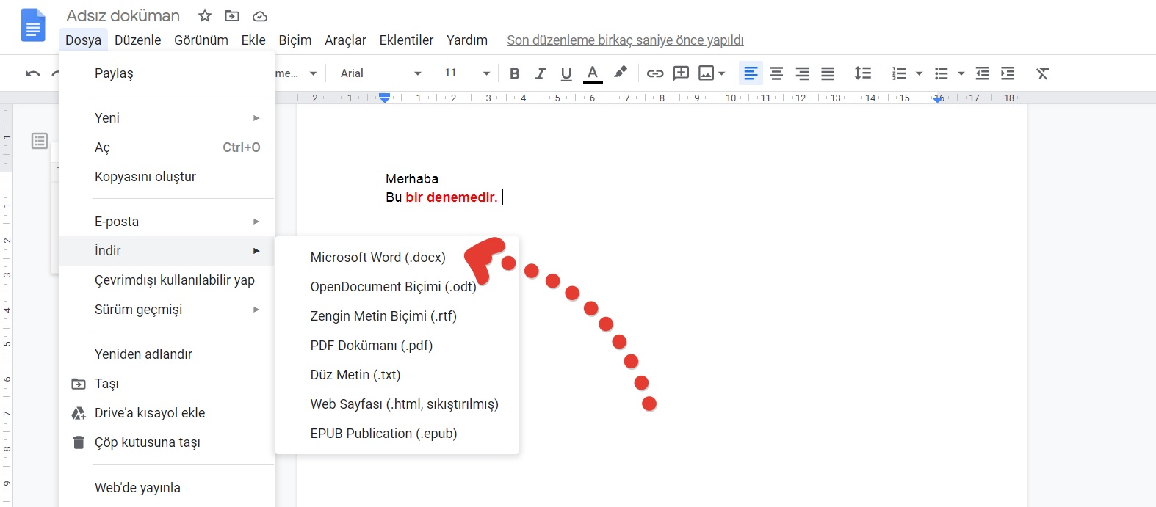The image size is (1156, 507).
Task: Click the add comment icon
Action: pyautogui.click(x=682, y=73)
